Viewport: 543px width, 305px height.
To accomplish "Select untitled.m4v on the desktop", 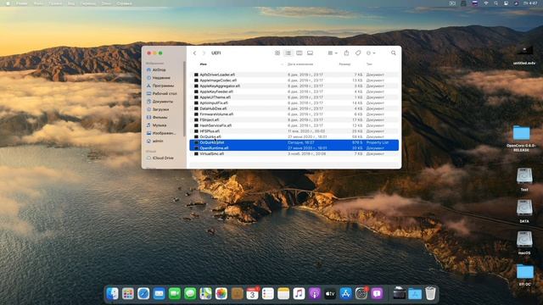I will click(x=524, y=54).
